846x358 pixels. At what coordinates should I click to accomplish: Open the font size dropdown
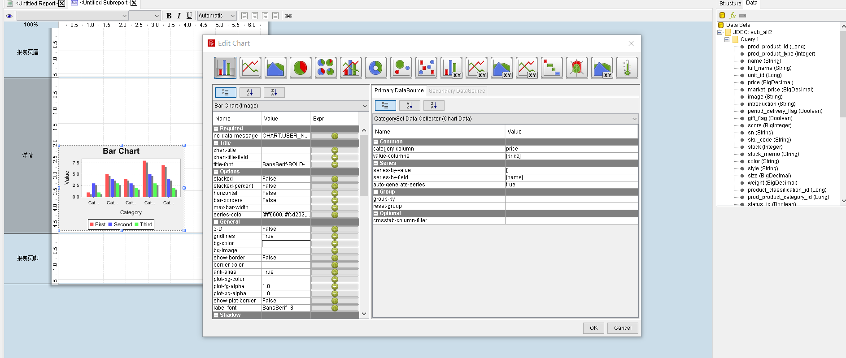click(x=144, y=16)
